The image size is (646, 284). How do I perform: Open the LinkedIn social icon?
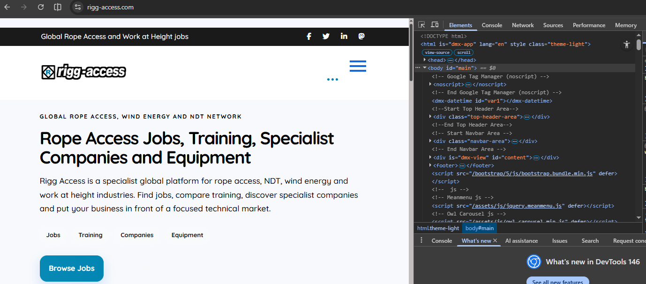[x=344, y=37]
